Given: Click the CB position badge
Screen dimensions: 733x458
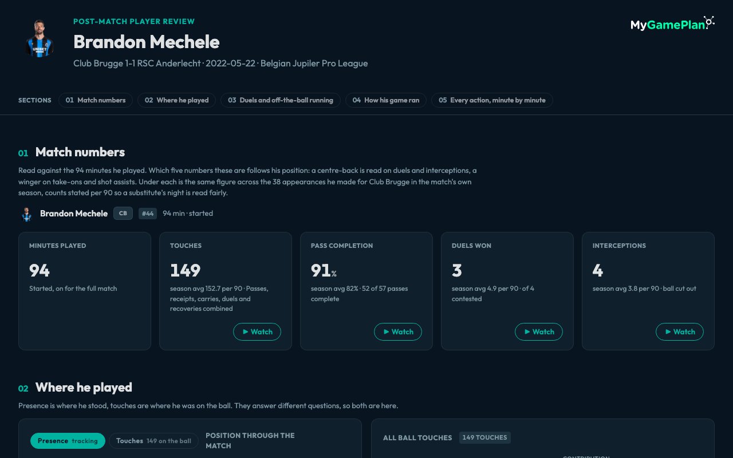Looking at the screenshot, I should pyautogui.click(x=123, y=214).
